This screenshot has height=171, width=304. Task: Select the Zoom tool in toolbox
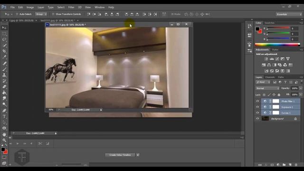4,140
